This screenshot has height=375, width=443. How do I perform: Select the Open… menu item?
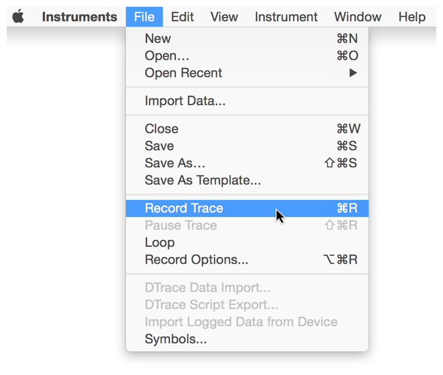click(167, 55)
